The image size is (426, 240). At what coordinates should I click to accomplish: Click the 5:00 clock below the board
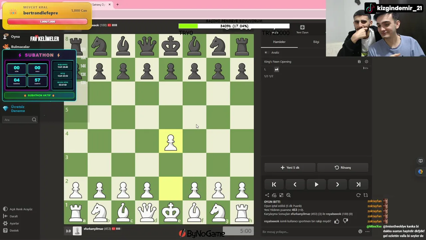(x=238, y=231)
